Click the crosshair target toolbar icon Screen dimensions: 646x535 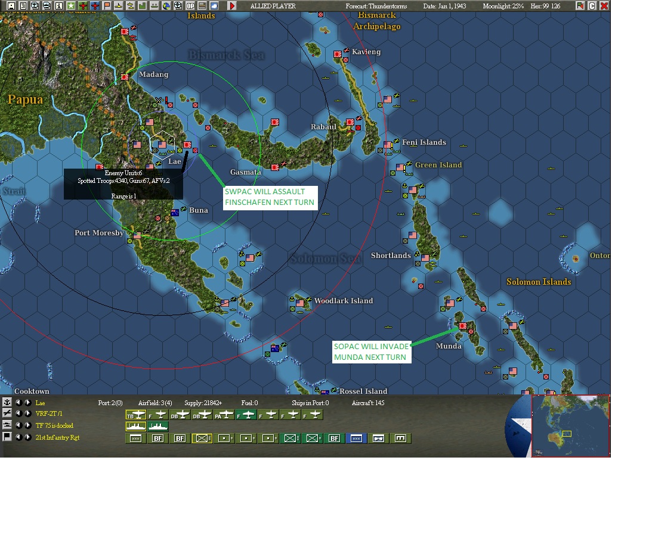point(178,6)
